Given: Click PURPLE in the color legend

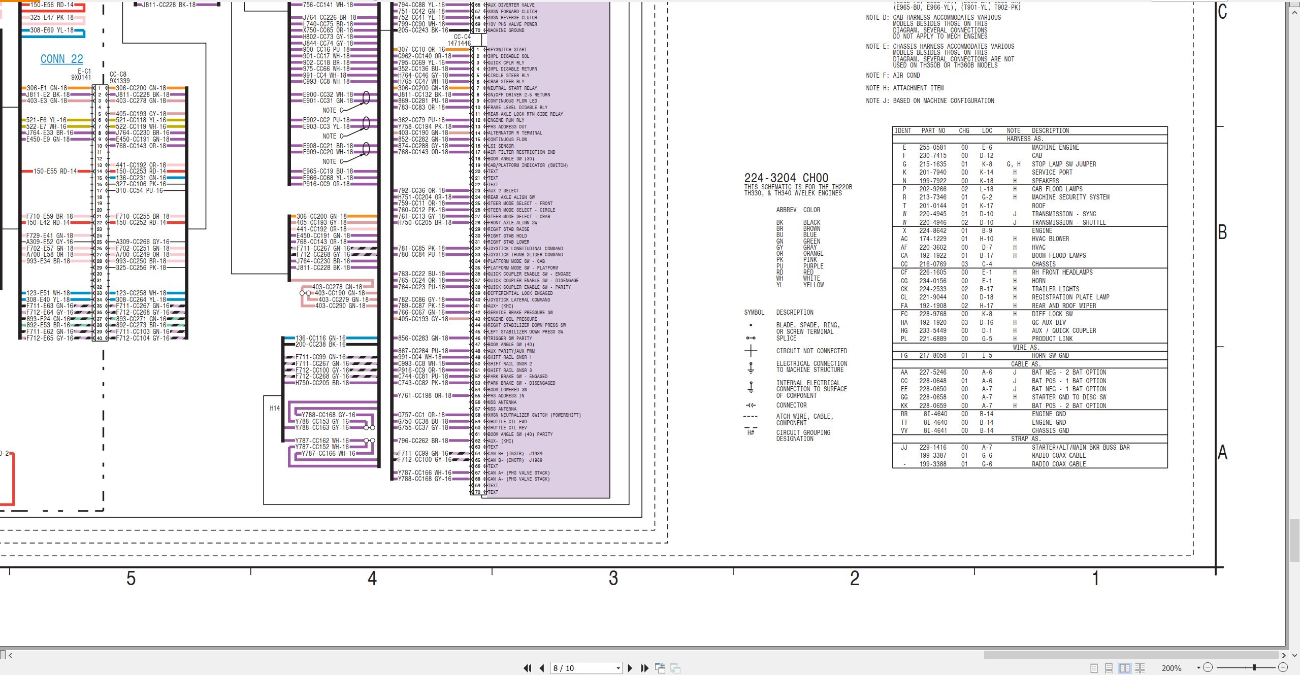Looking at the screenshot, I should tap(813, 266).
